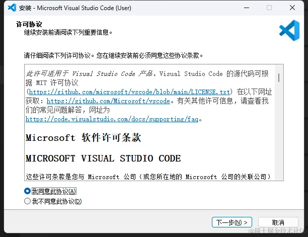Minimize the installer window
The image size is (308, 237).
247,8
